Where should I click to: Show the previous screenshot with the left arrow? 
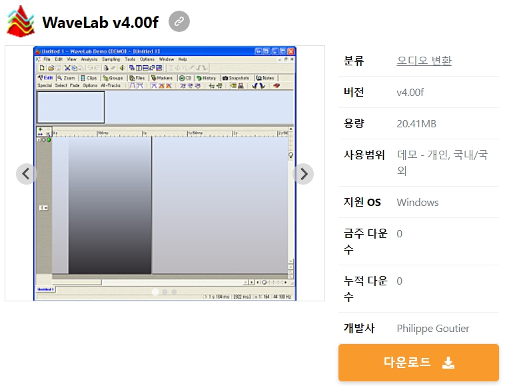27,174
